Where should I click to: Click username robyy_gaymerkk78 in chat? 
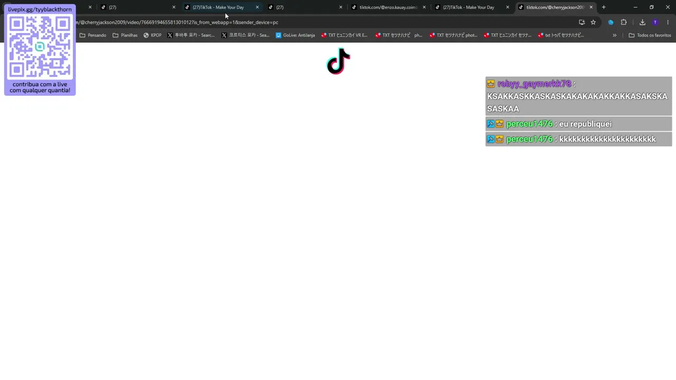point(534,83)
